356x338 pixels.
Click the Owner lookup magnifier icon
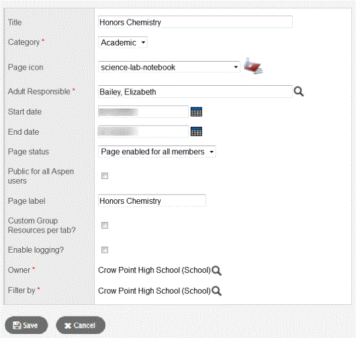point(216,270)
